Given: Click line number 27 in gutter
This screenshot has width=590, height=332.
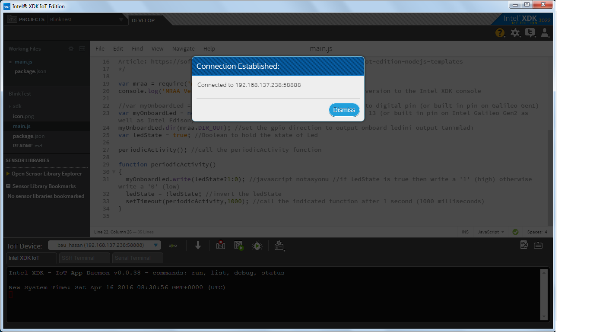Looking at the screenshot, I should point(106,150).
